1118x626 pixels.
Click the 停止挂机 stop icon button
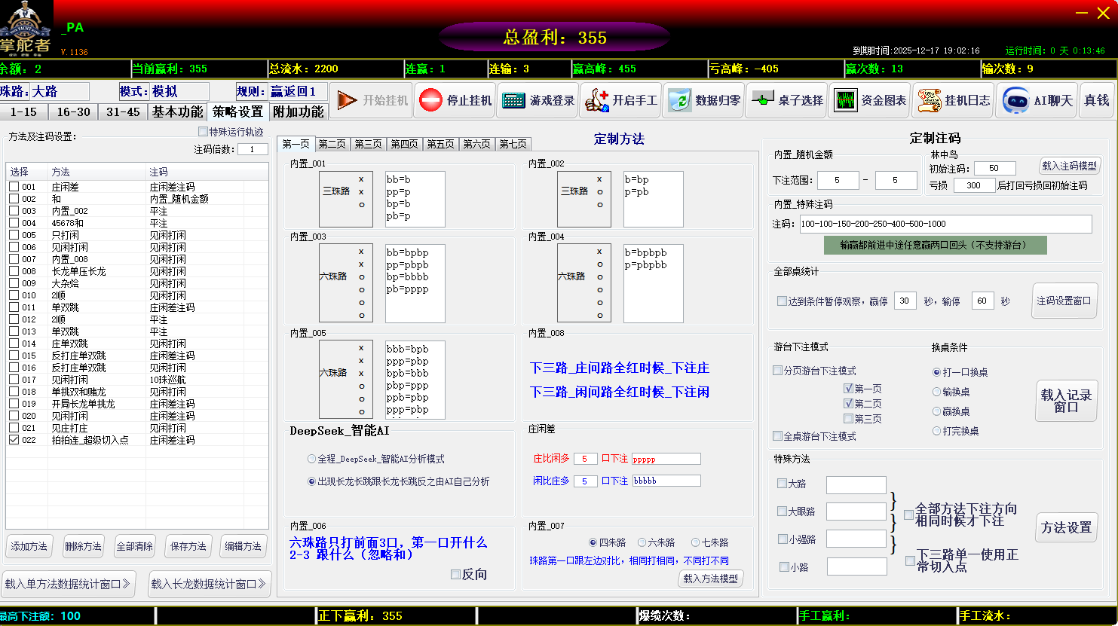[x=430, y=100]
